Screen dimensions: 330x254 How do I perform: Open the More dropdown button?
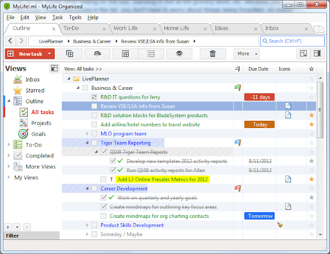[x=246, y=54]
